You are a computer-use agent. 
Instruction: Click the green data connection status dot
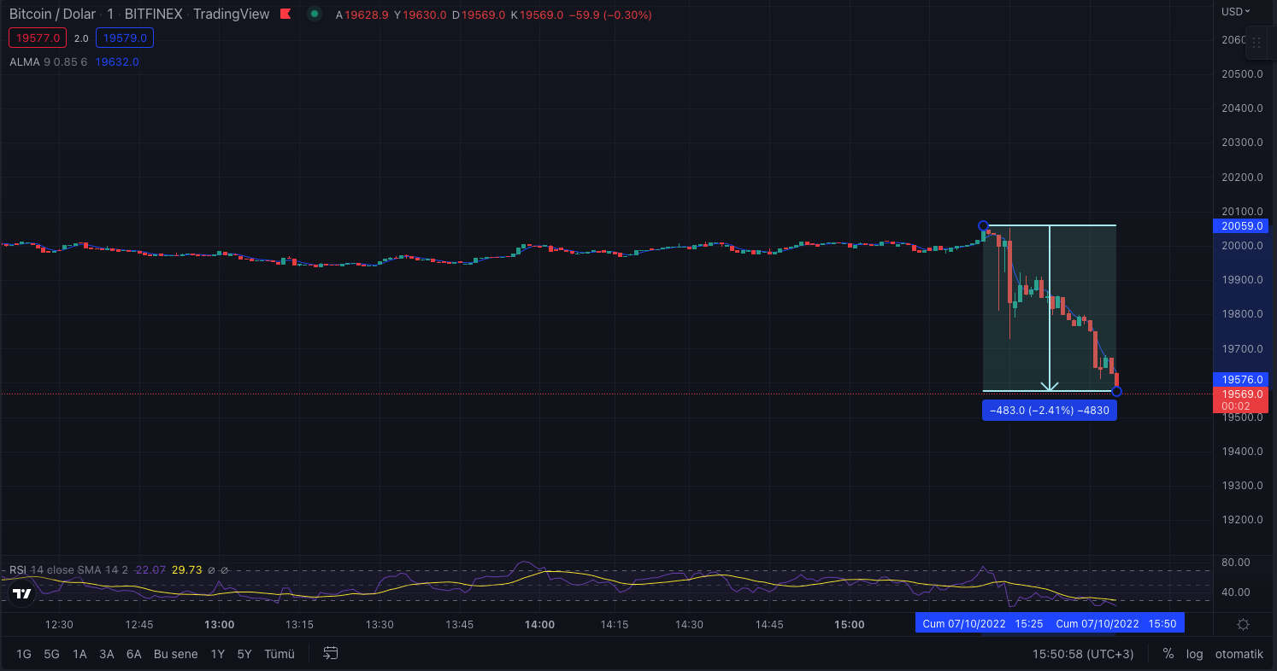click(x=315, y=15)
